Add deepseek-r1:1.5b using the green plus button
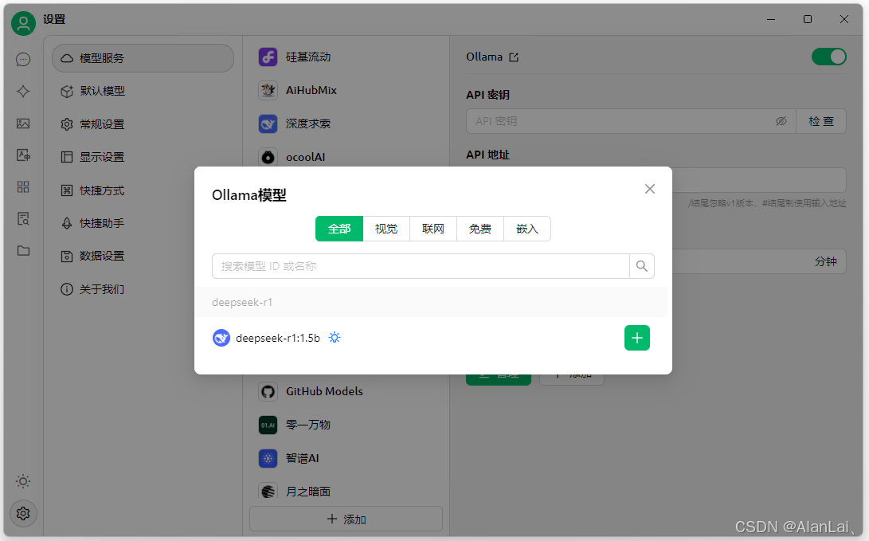This screenshot has height=541, width=869. (x=636, y=337)
